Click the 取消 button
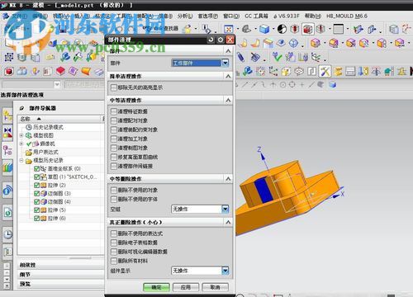The height and width of the screenshot is (297, 413). pos(215,287)
